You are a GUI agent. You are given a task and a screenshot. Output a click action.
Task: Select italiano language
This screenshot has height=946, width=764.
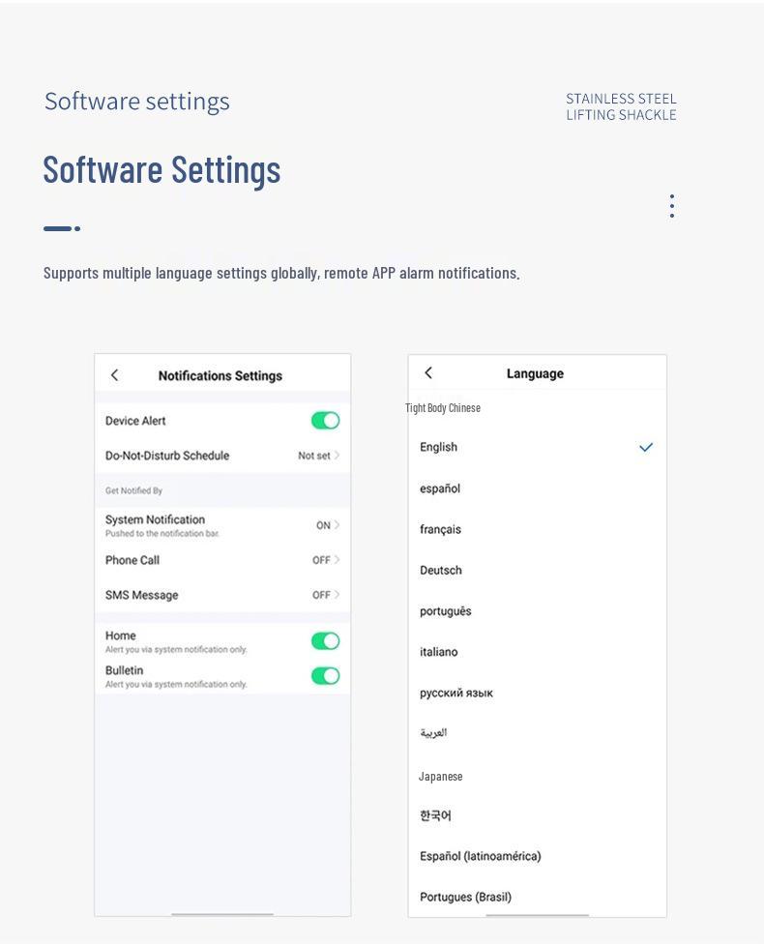point(537,652)
